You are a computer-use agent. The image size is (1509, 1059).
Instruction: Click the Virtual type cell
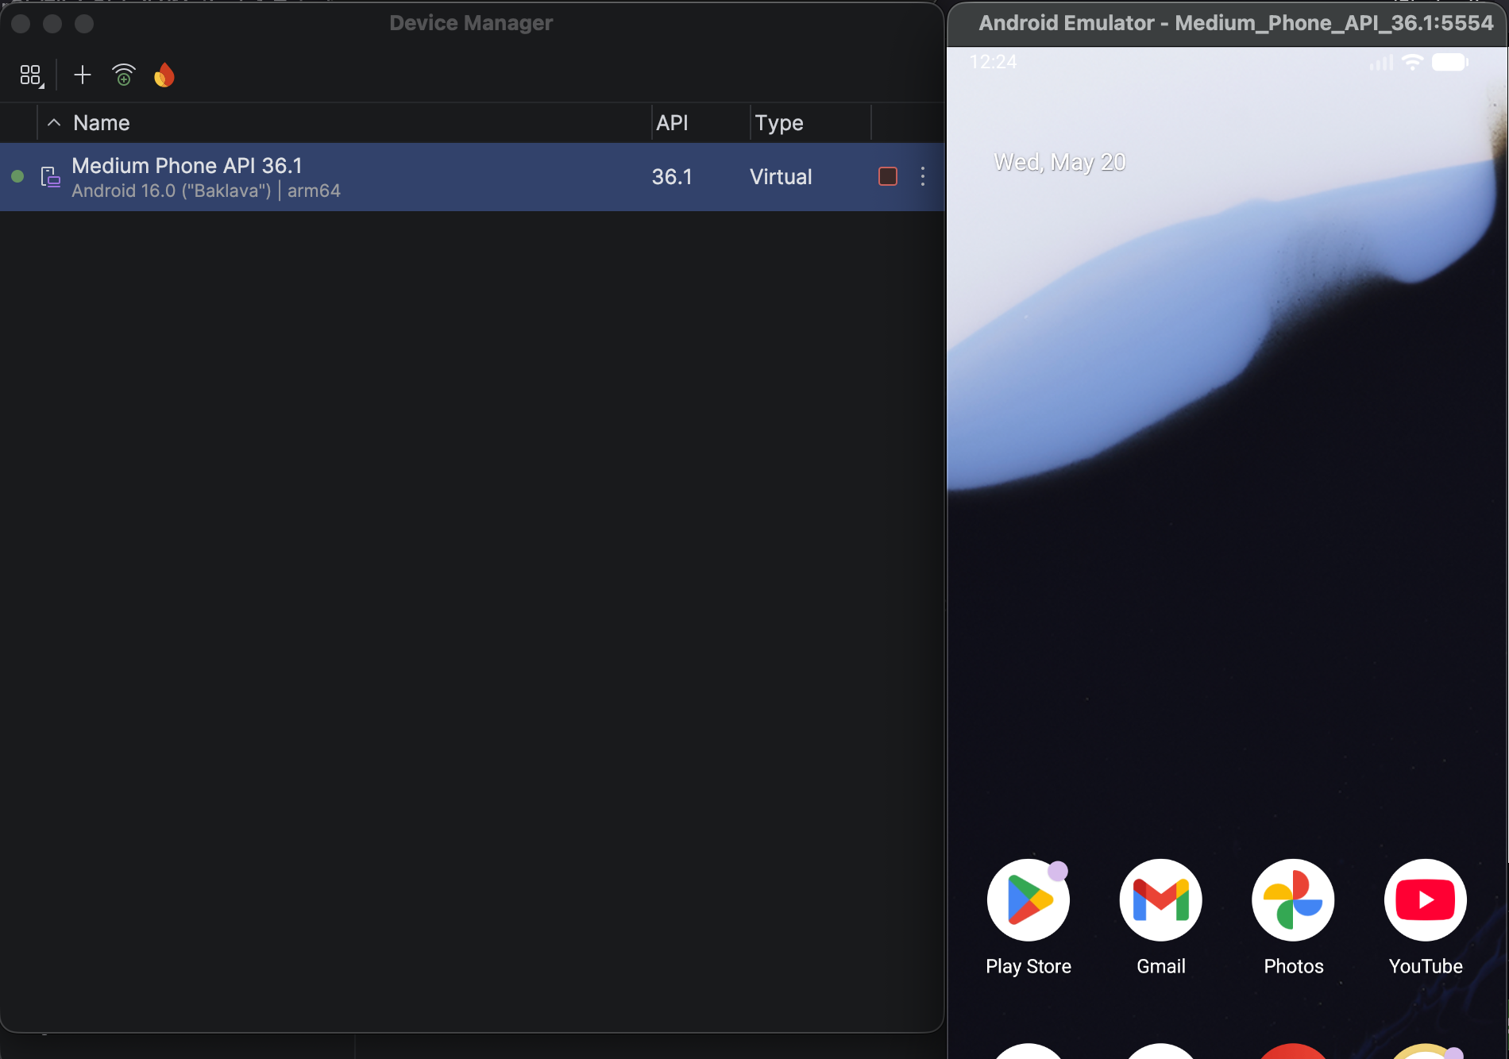tap(781, 176)
